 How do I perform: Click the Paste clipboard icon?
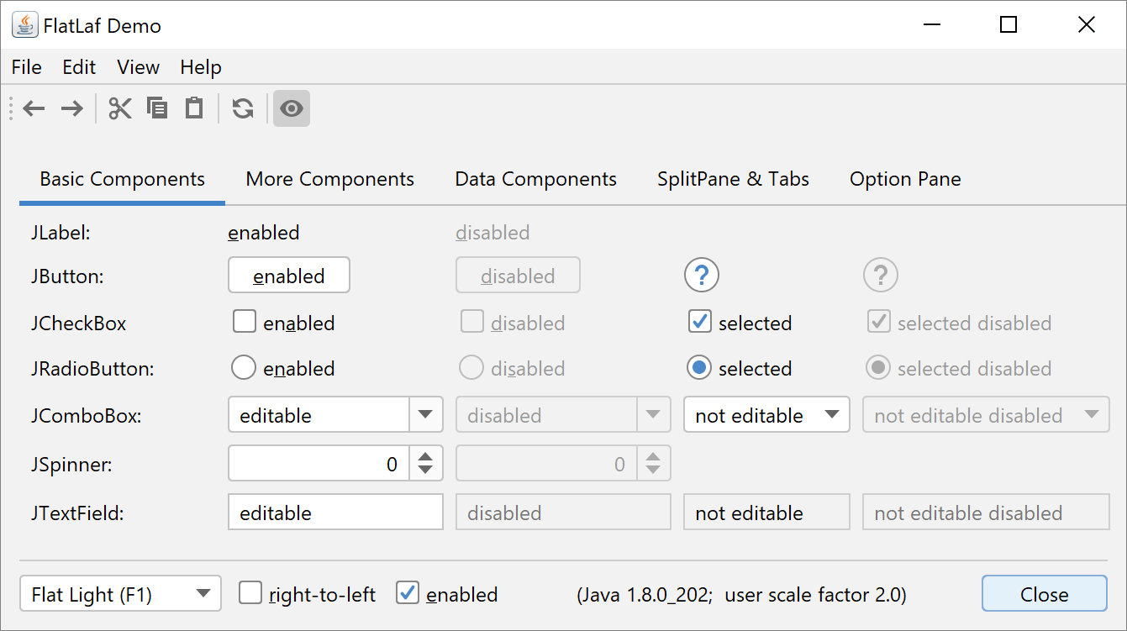pos(194,108)
